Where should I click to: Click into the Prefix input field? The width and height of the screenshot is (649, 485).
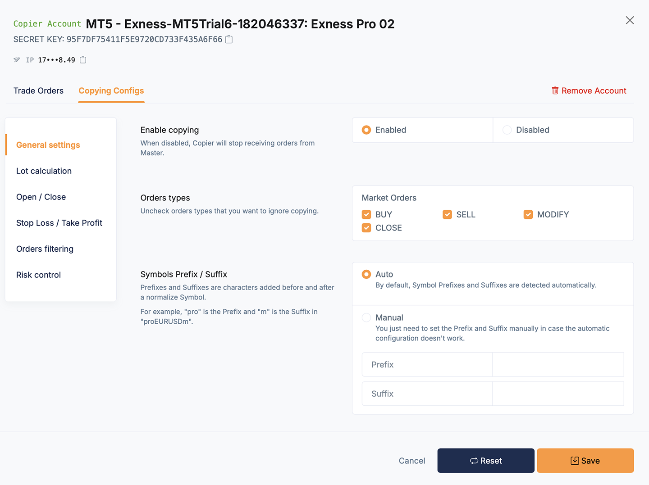coord(558,364)
